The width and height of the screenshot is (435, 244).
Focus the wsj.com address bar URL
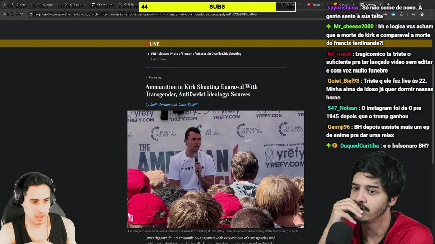(x=146, y=14)
